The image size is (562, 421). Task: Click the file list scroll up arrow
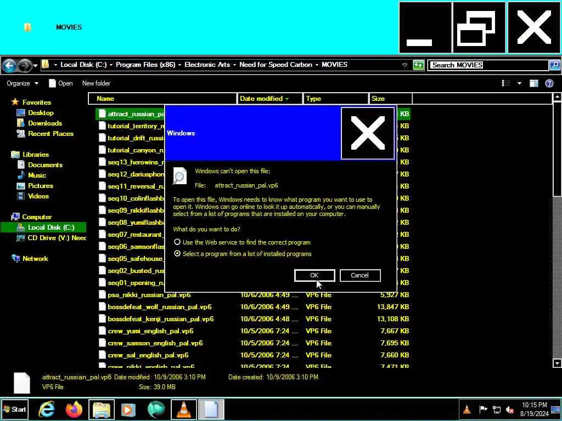point(557,96)
